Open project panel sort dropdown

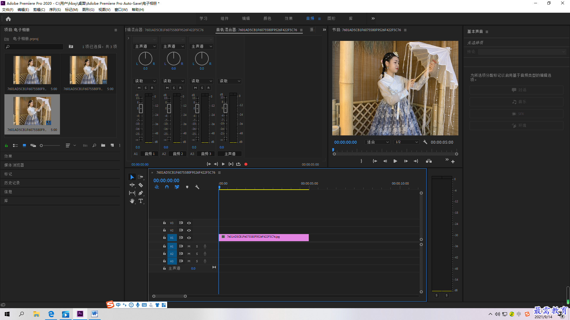click(x=71, y=145)
